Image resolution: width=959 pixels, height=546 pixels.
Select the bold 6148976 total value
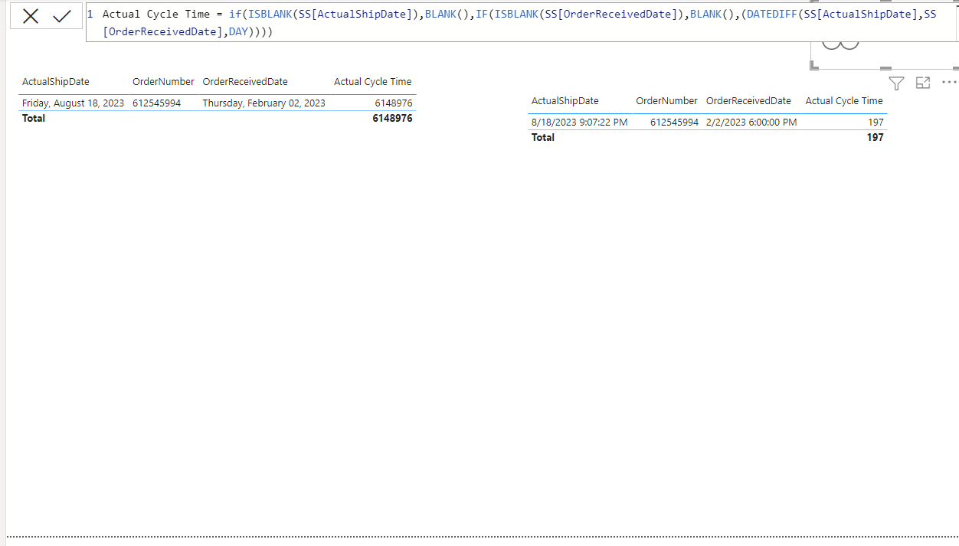pos(392,119)
